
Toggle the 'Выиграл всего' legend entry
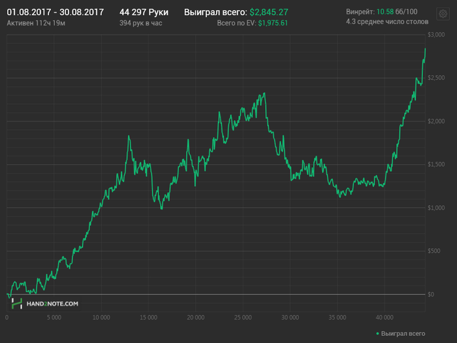click(401, 333)
